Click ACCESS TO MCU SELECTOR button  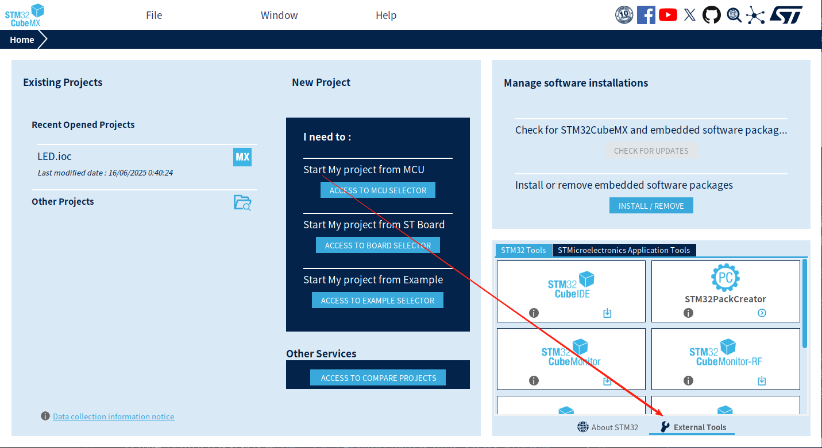tap(378, 190)
